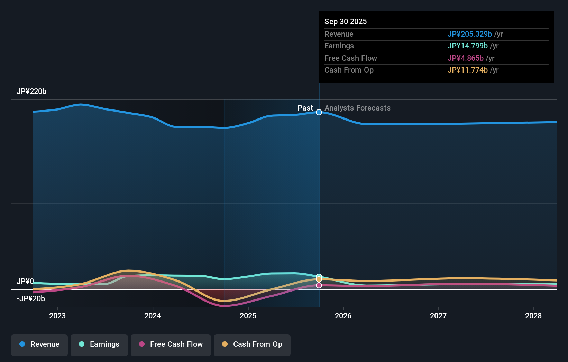Click the teal Earnings legend dot
The width and height of the screenshot is (568, 362).
[81, 344]
